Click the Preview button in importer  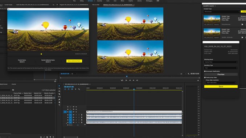point(221,74)
